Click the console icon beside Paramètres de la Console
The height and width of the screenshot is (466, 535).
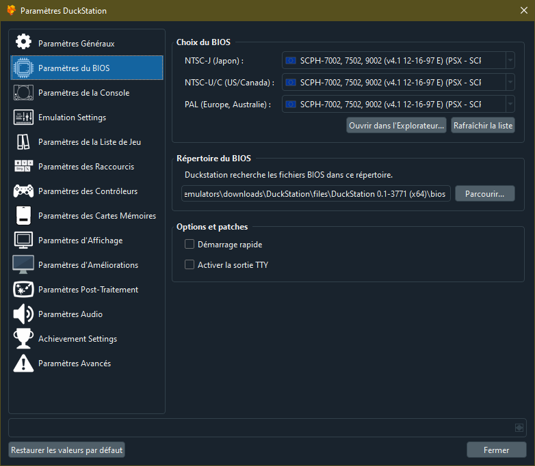click(23, 92)
